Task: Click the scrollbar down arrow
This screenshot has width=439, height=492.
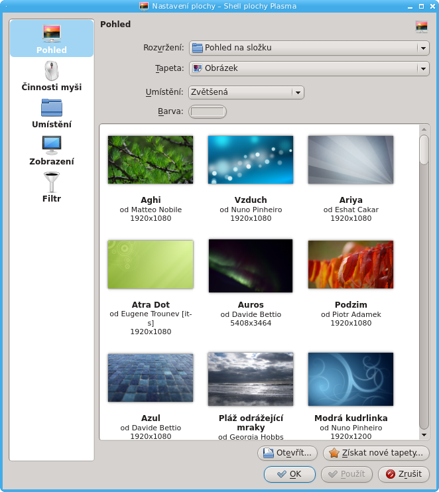Action: point(424,435)
